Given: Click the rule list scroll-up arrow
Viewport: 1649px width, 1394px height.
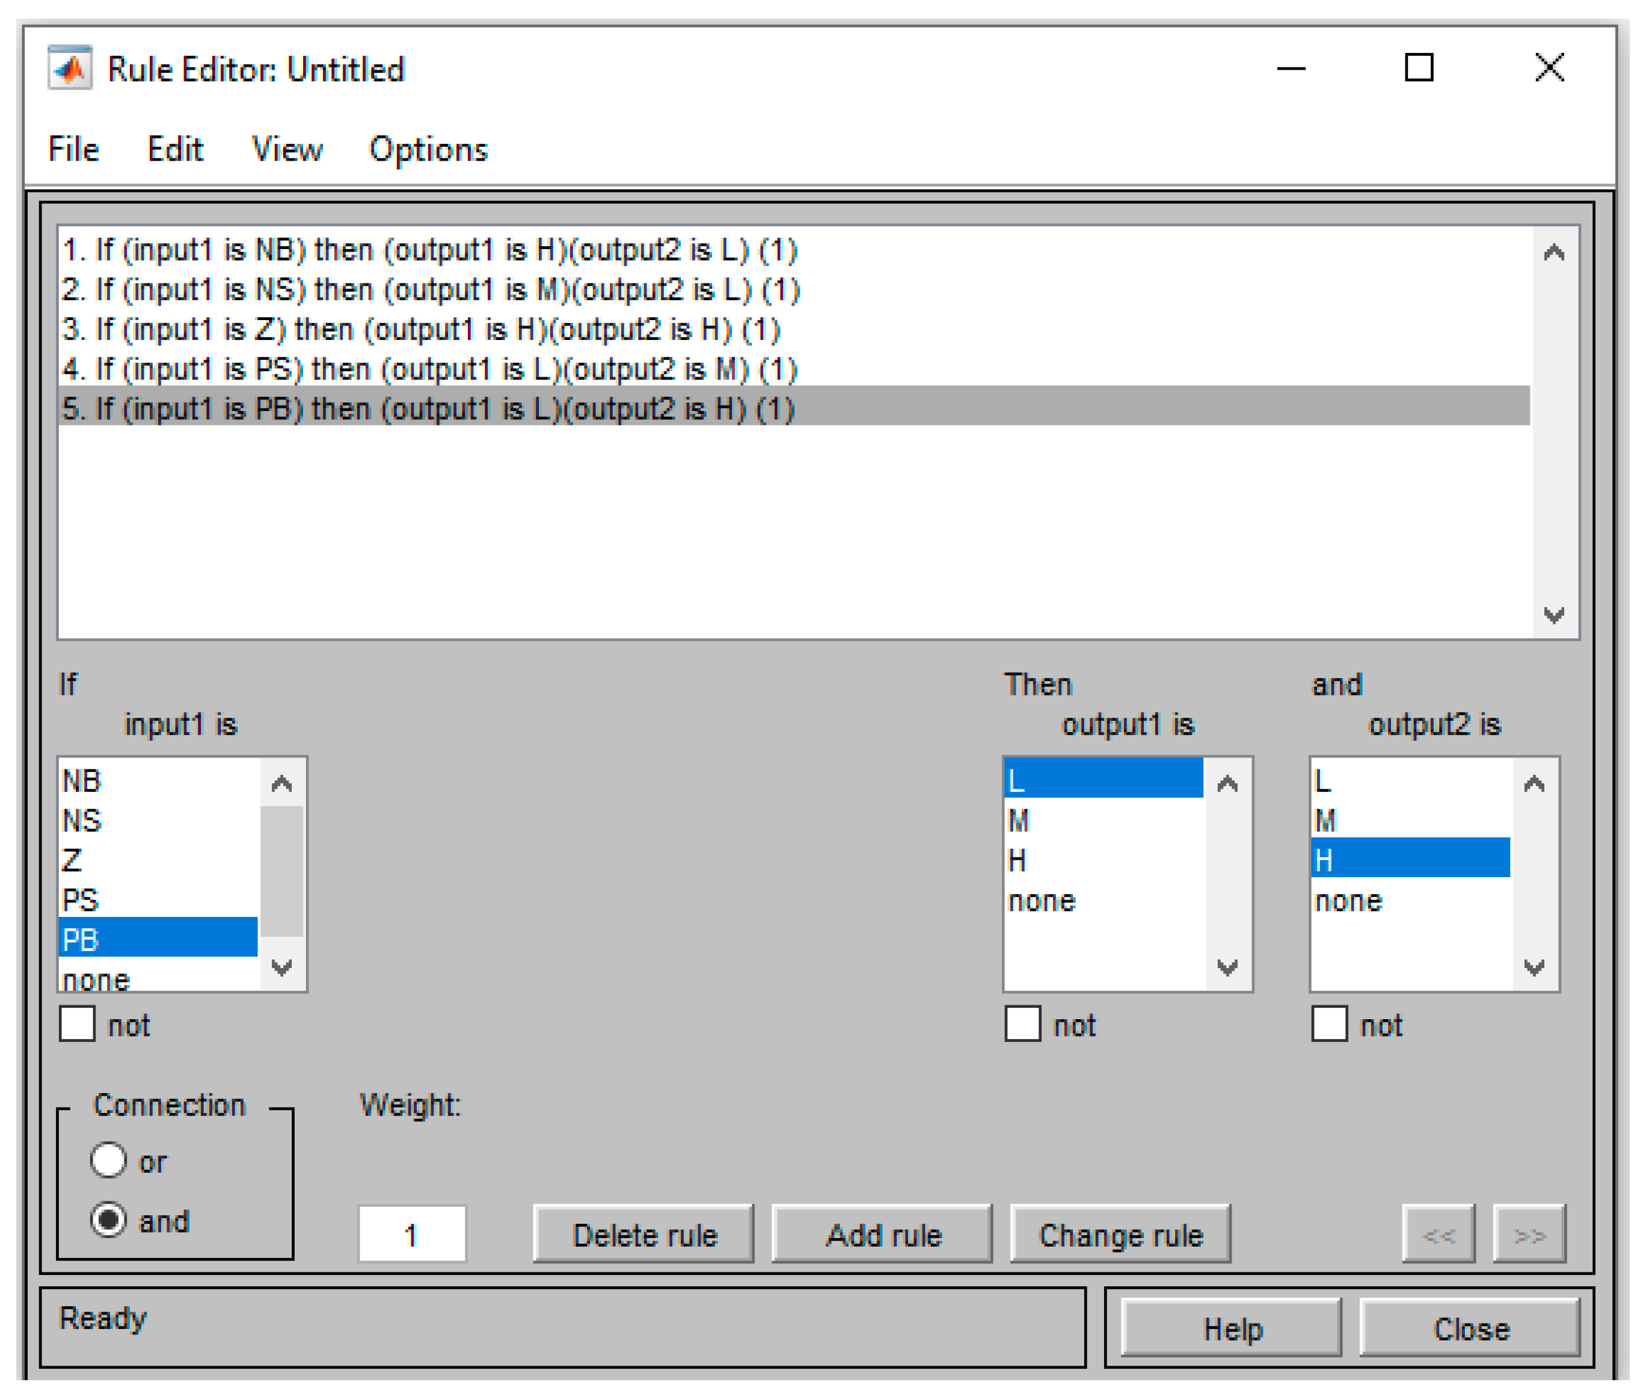Looking at the screenshot, I should [x=1553, y=253].
